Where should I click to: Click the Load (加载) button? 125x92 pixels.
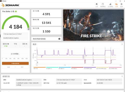(x=9, y=67)
